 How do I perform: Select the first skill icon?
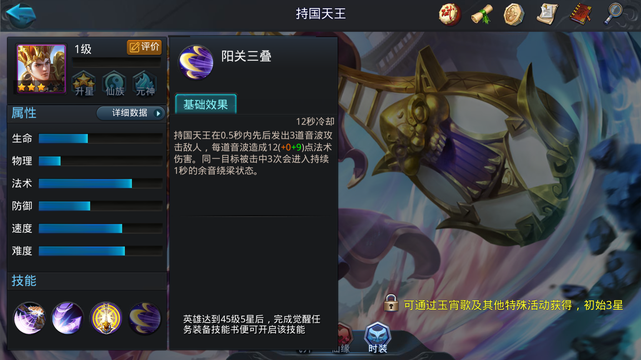[29, 318]
